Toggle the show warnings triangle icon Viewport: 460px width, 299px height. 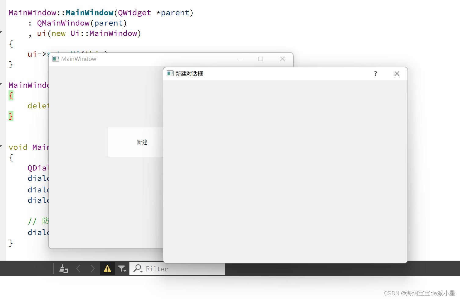[x=107, y=269]
